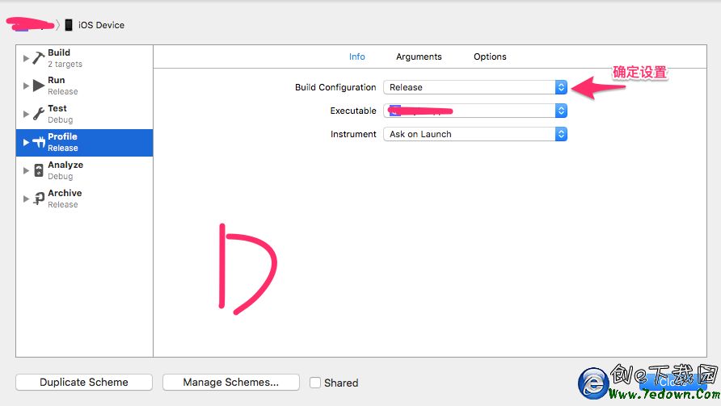Click the iOS Device phone icon
Viewport: 721px width, 406px height.
69,25
